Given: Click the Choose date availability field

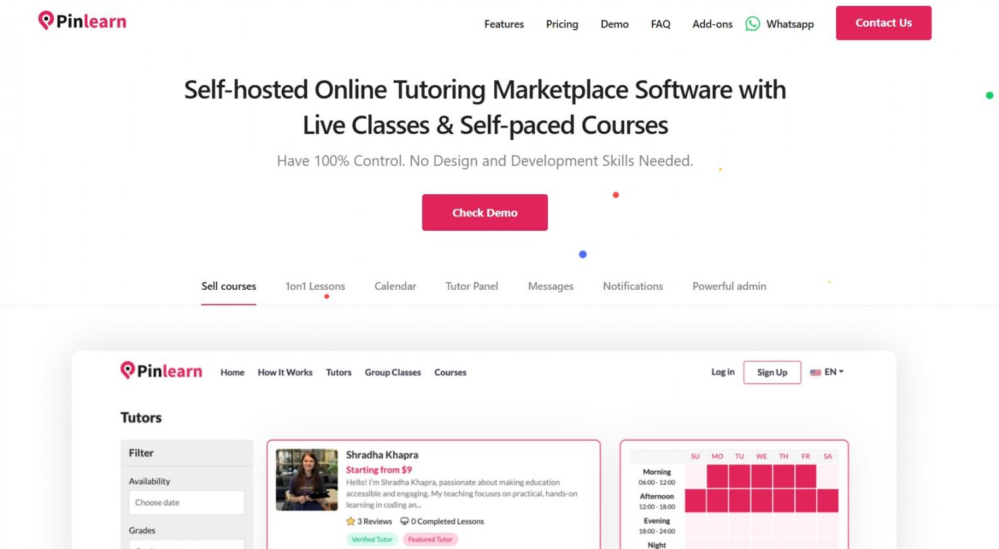Looking at the screenshot, I should tap(186, 502).
